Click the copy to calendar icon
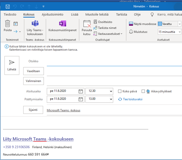Screen dimensions: 182x160 click(15, 24)
